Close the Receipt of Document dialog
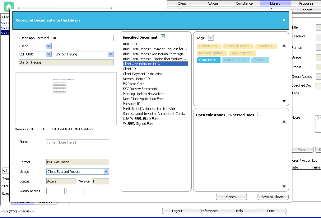 pyautogui.click(x=284, y=20)
